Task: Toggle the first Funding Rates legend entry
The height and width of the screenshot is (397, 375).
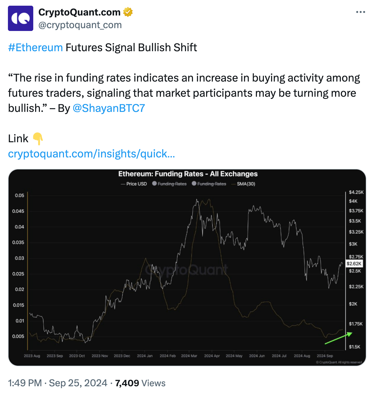Action: pyautogui.click(x=173, y=184)
